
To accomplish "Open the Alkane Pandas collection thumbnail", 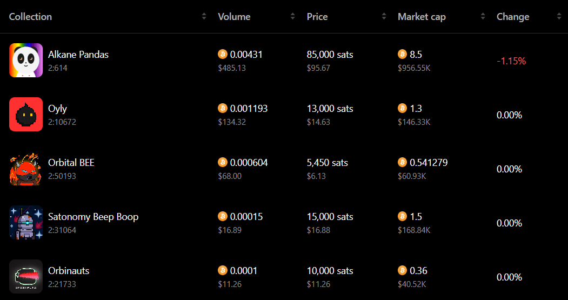I will [x=26, y=60].
